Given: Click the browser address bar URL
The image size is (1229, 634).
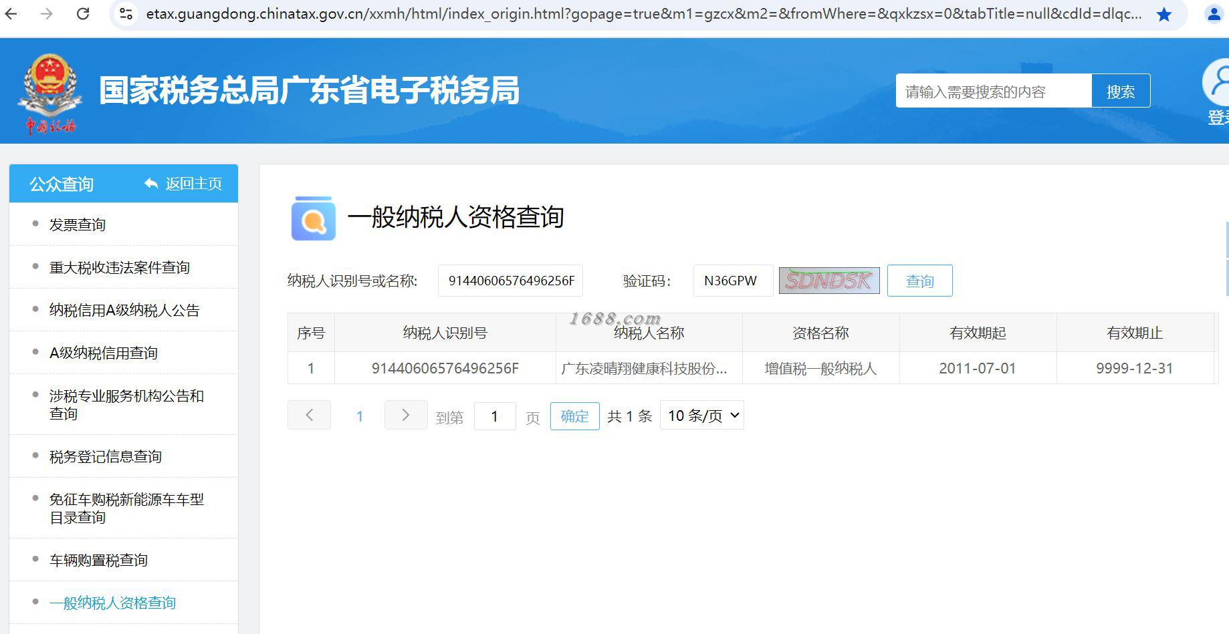Looking at the screenshot, I should (643, 14).
